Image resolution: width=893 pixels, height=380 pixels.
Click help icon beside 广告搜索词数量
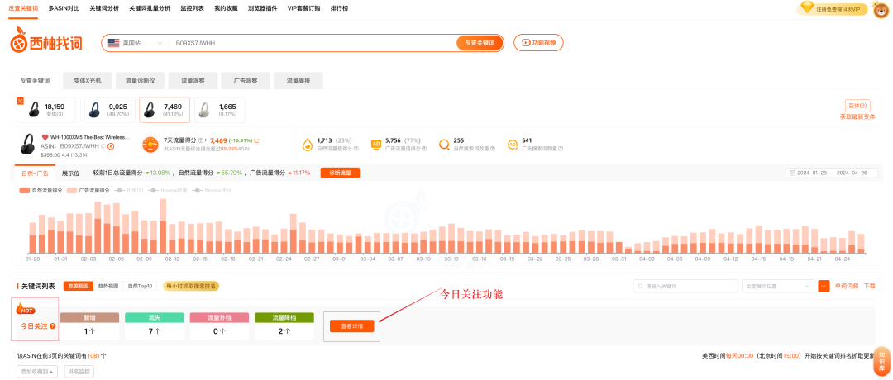click(x=561, y=149)
